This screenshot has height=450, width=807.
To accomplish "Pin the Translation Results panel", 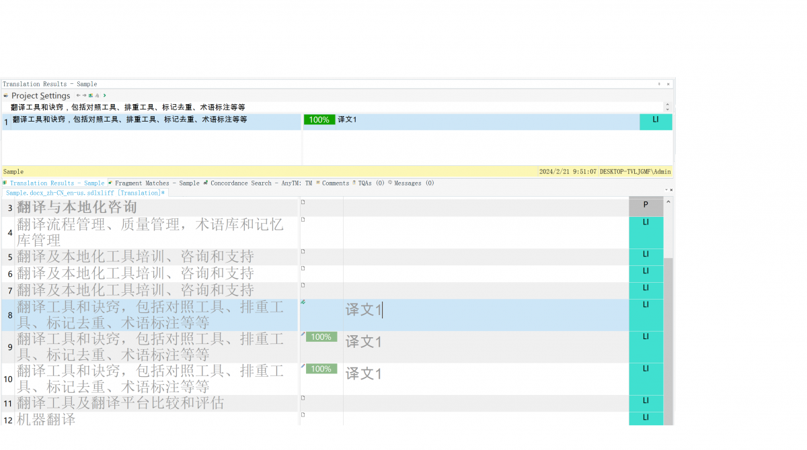I will tap(659, 84).
